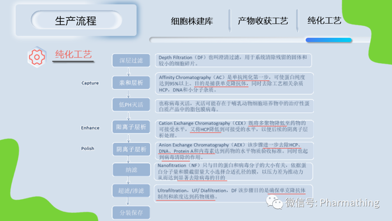
Task: Select the 低PH灭活 step box
Action: click(x=131, y=105)
